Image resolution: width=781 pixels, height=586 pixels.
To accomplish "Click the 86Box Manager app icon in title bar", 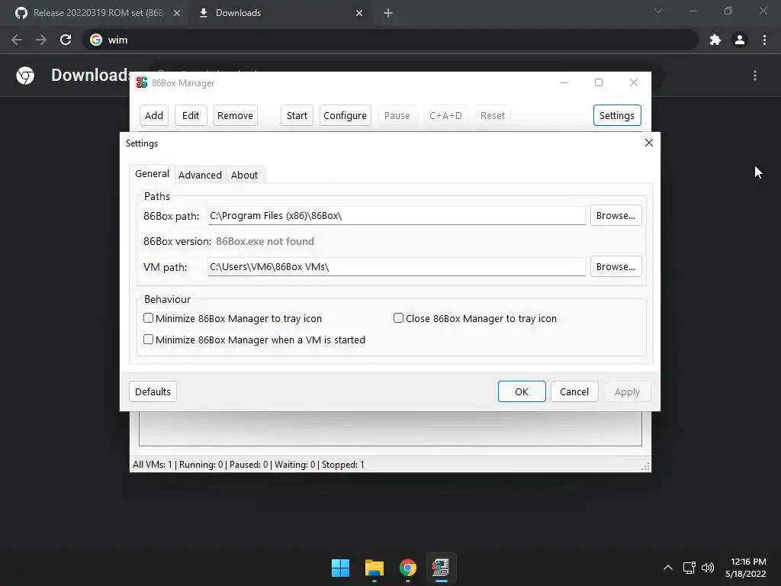I will pos(141,82).
